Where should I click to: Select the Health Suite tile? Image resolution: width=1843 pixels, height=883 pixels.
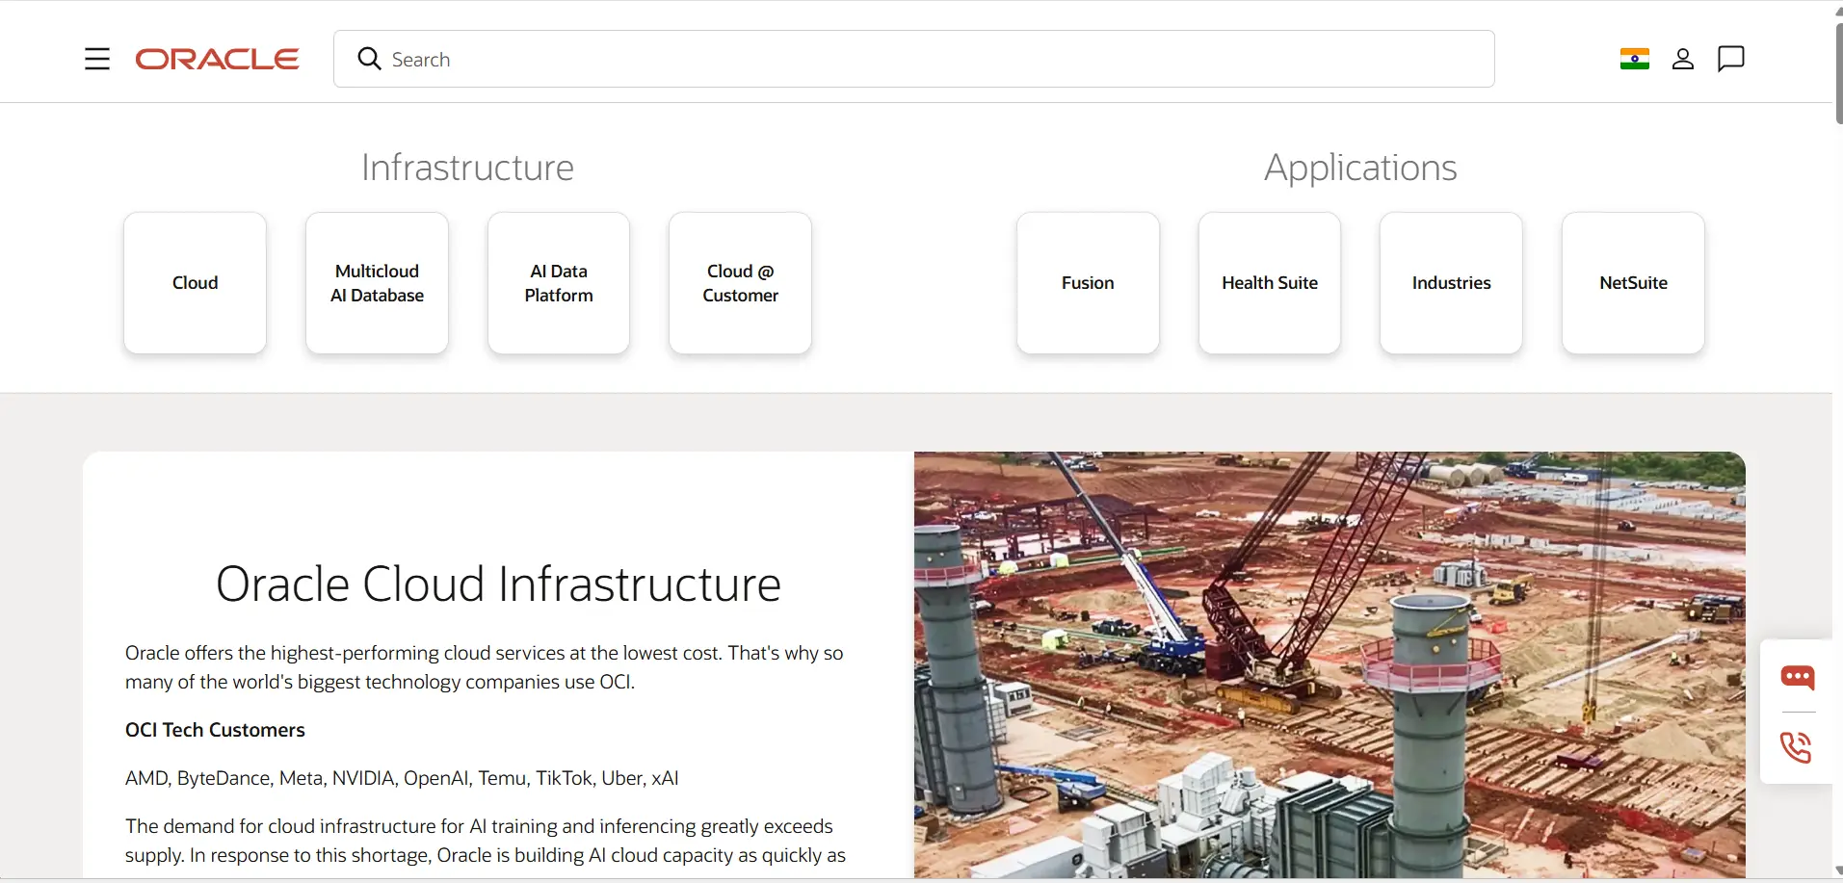pyautogui.click(x=1270, y=283)
